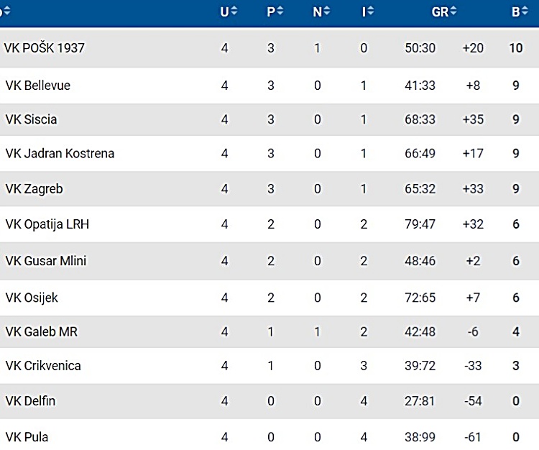Screen dimensions: 539x450
Task: Click on VK Jadran Kostrena
Action: (x=60, y=153)
